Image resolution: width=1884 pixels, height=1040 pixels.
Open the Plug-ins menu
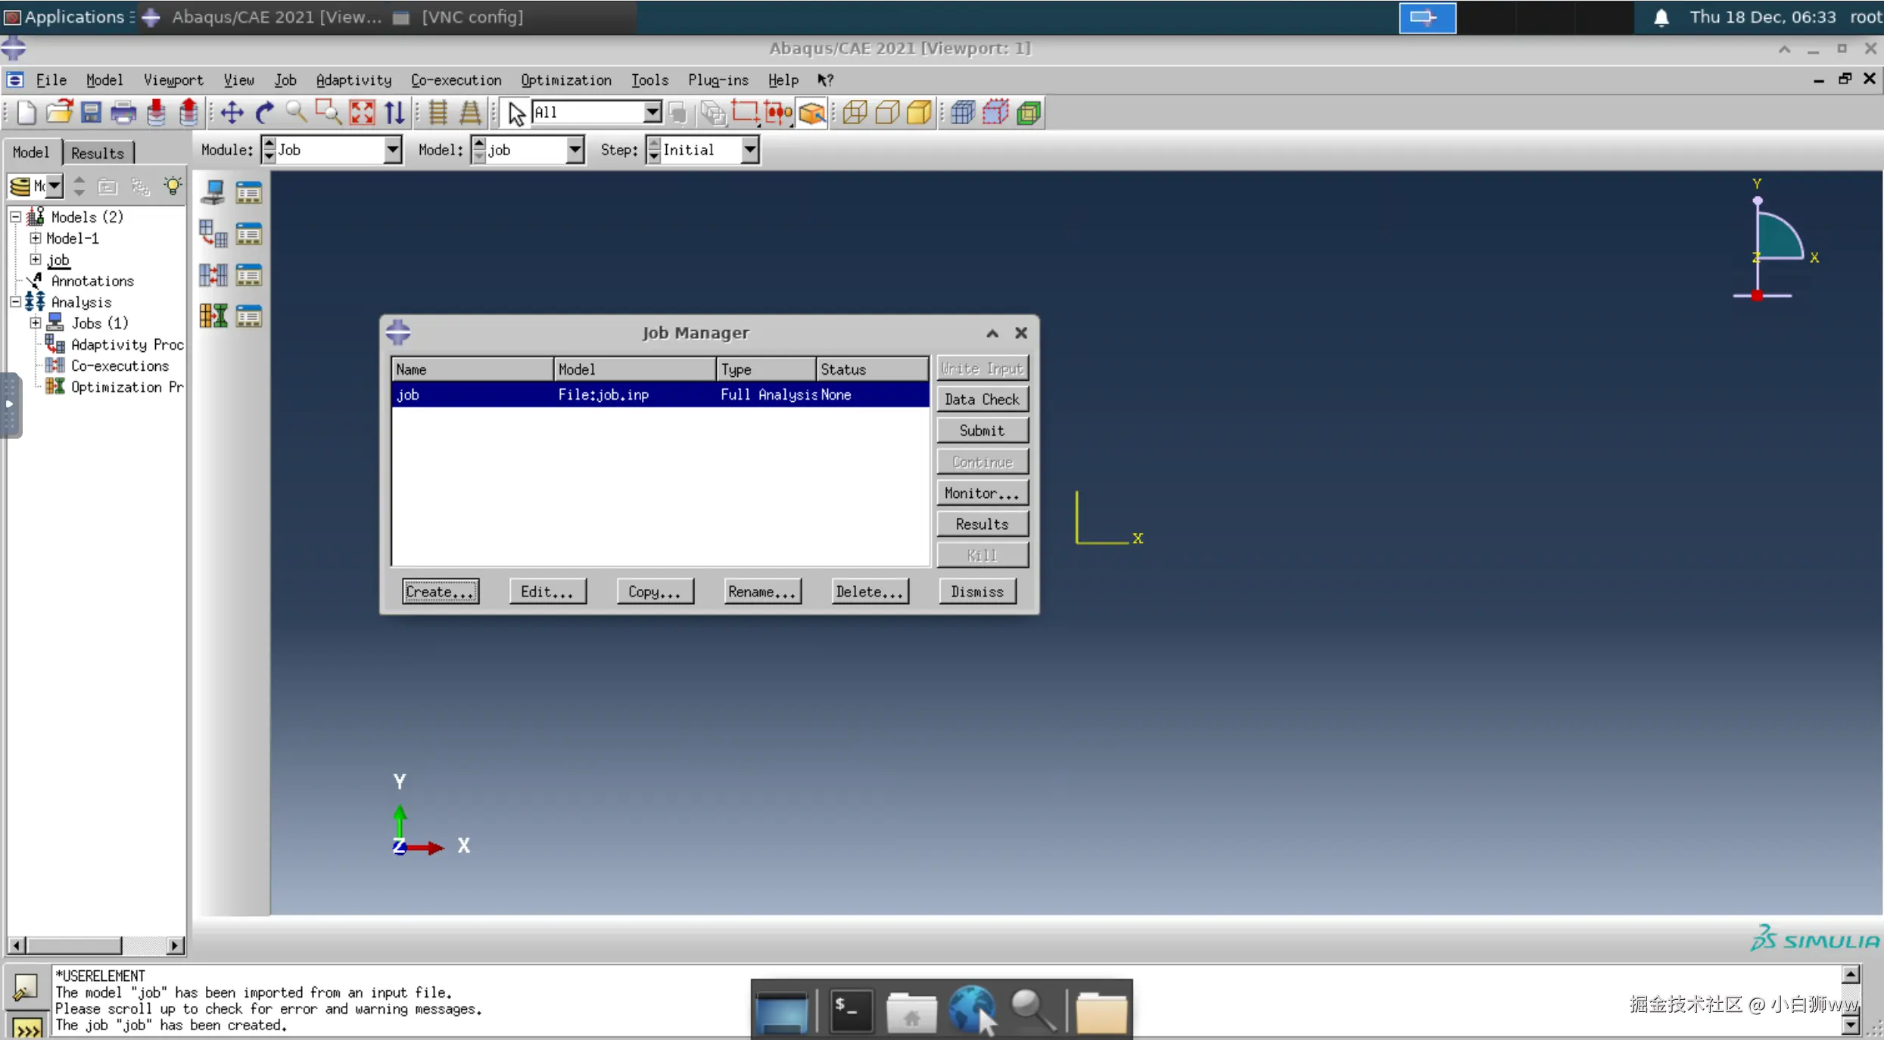(718, 80)
